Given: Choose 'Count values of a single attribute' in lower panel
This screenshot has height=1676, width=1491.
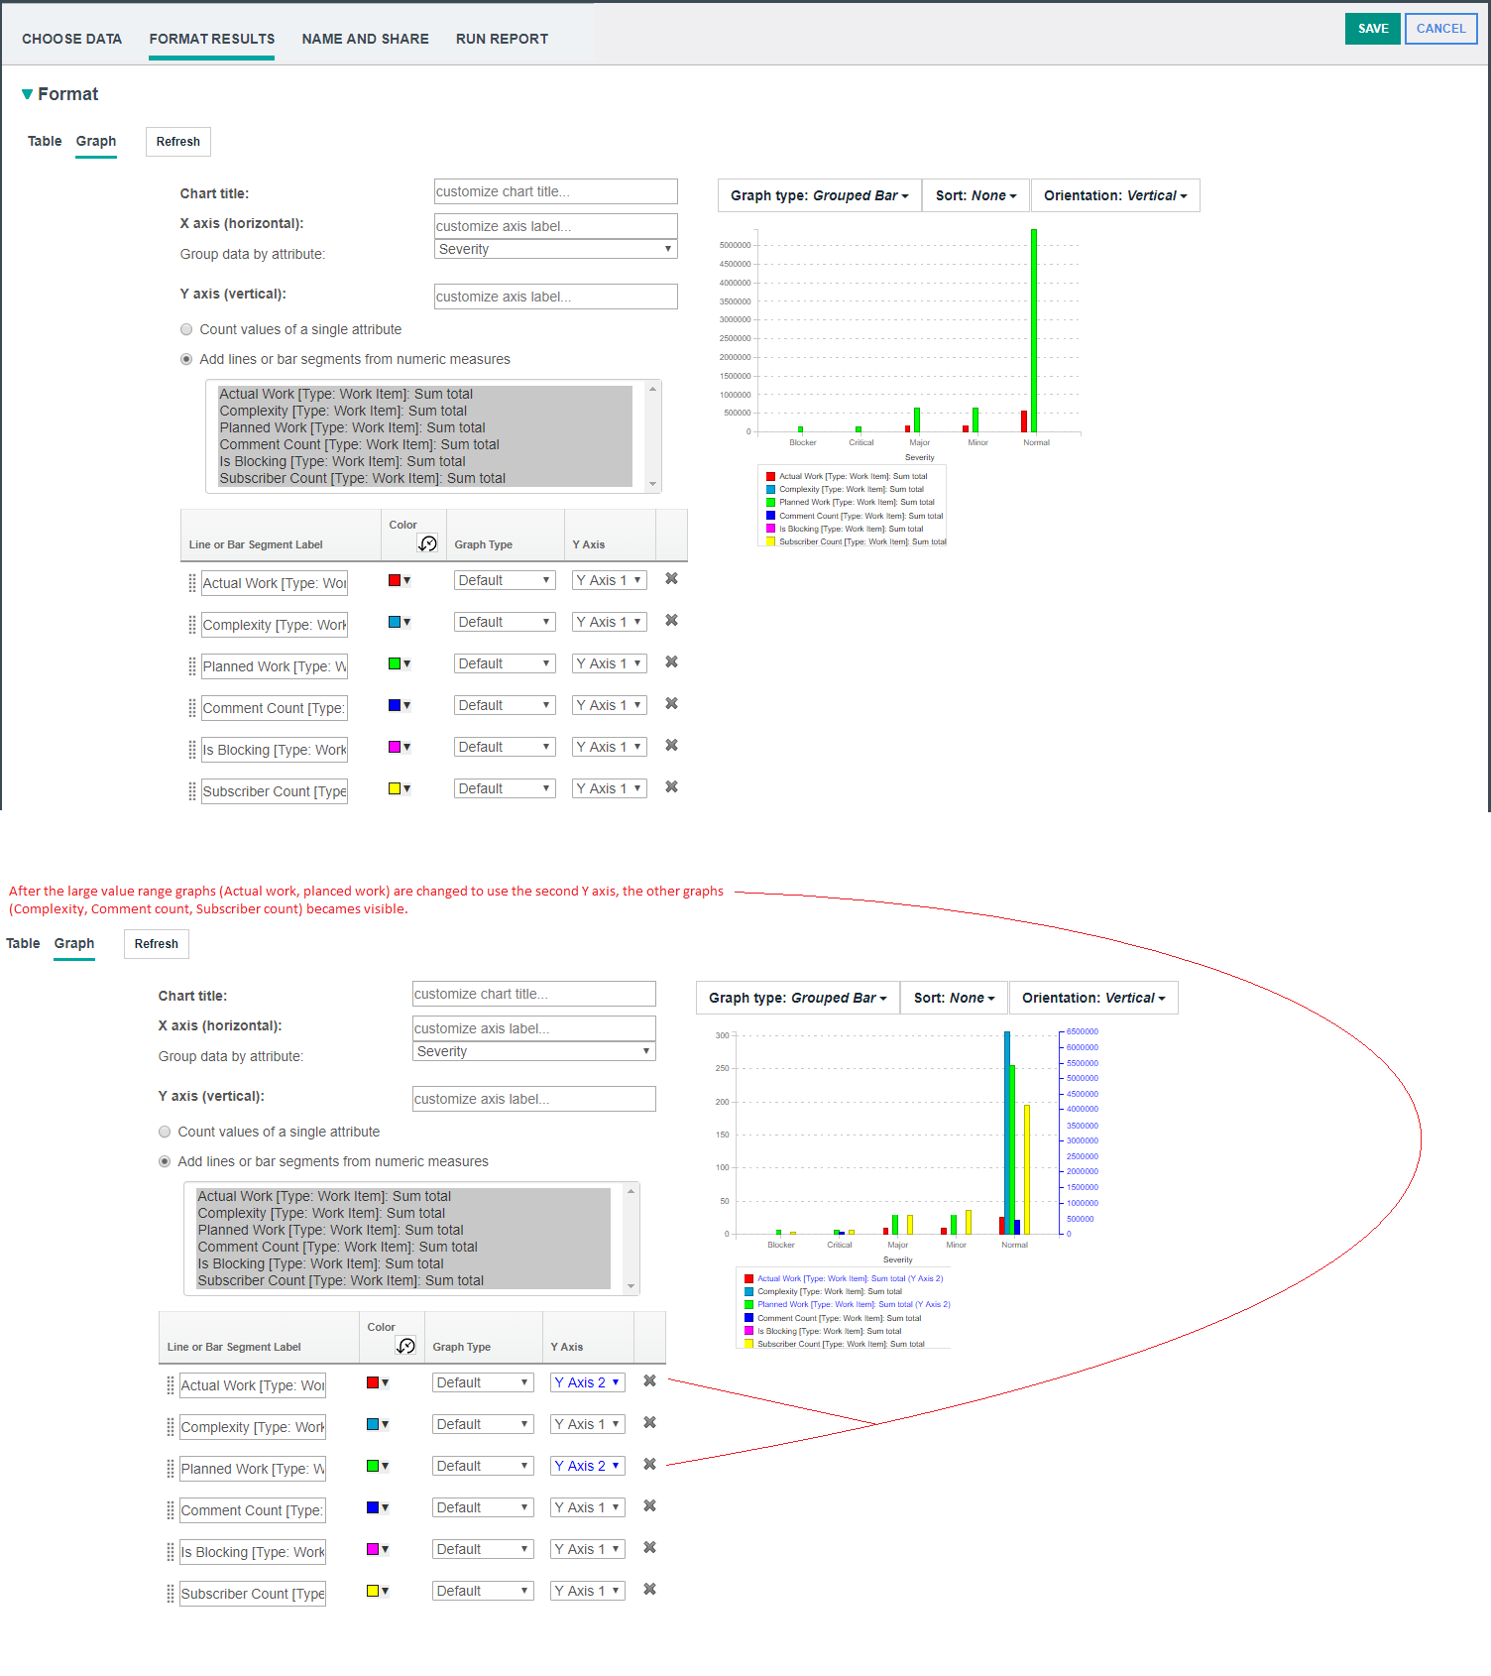Looking at the screenshot, I should click(x=165, y=1133).
